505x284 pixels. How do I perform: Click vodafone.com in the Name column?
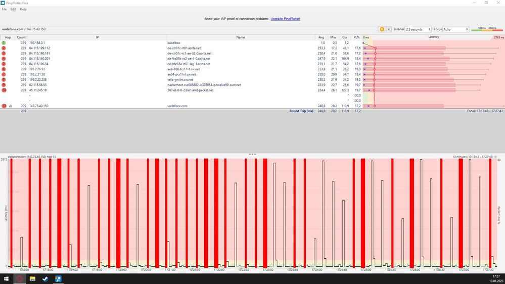(177, 106)
